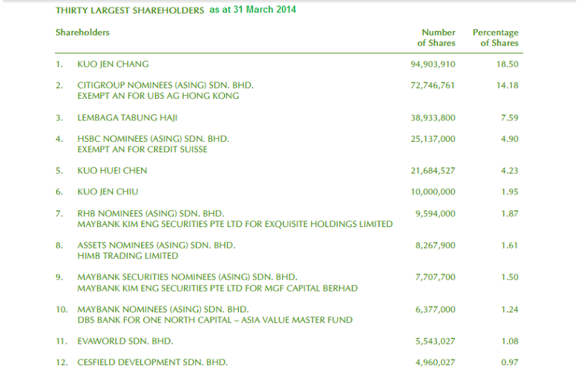Select HSBC NOMINEES (ASING) SDN. BHD.
This screenshot has width=578, height=368.
pyautogui.click(x=154, y=139)
